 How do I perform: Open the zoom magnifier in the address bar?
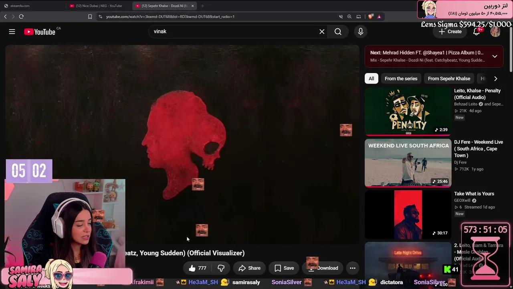click(x=349, y=16)
